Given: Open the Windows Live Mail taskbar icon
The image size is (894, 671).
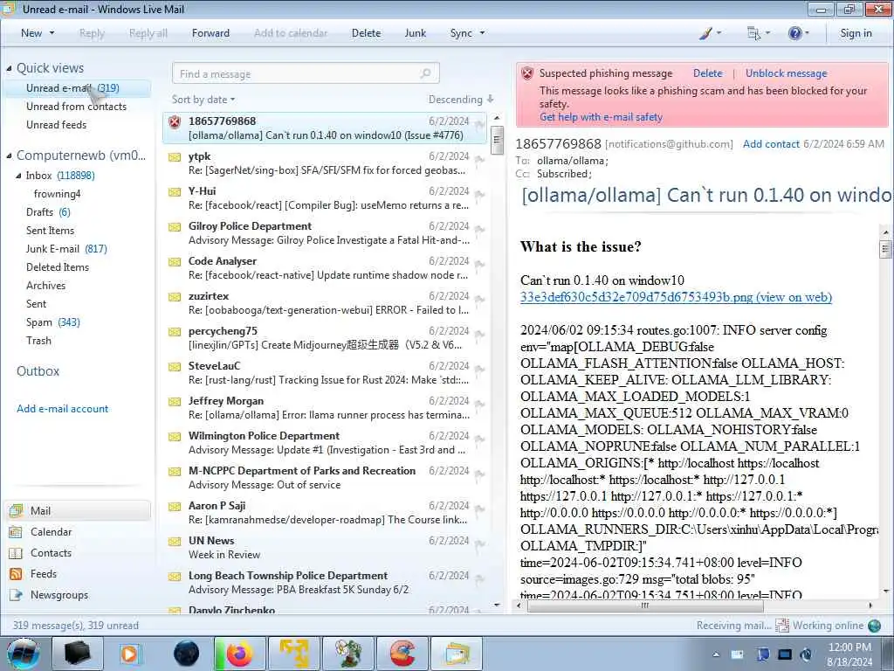Looking at the screenshot, I should [x=457, y=654].
